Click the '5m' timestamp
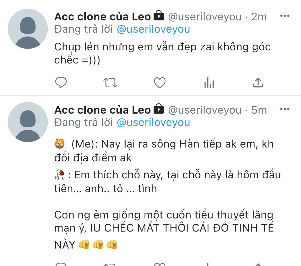Image resolution: width=301 pixels, height=266 pixels. click(259, 110)
